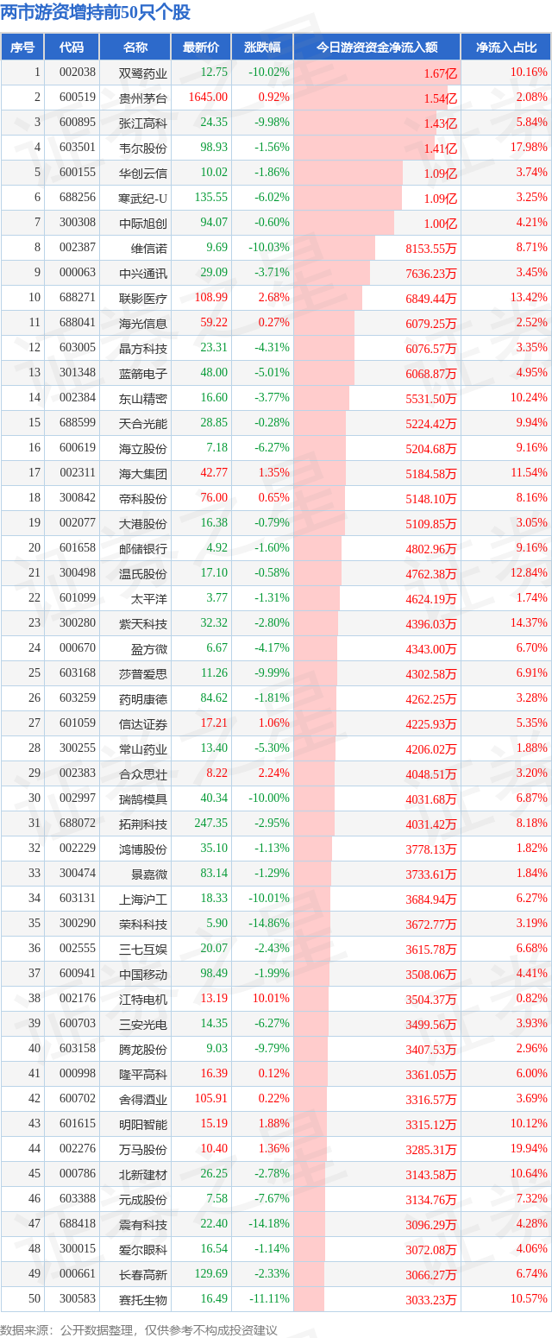Click stock code 002387
The image size is (552, 1338).
[x=78, y=248]
